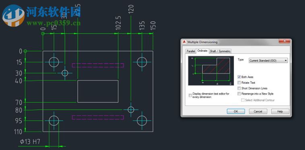This screenshot has width=305, height=150.
Task: Click the Type label in the dialog
Action: pyautogui.click(x=241, y=60)
